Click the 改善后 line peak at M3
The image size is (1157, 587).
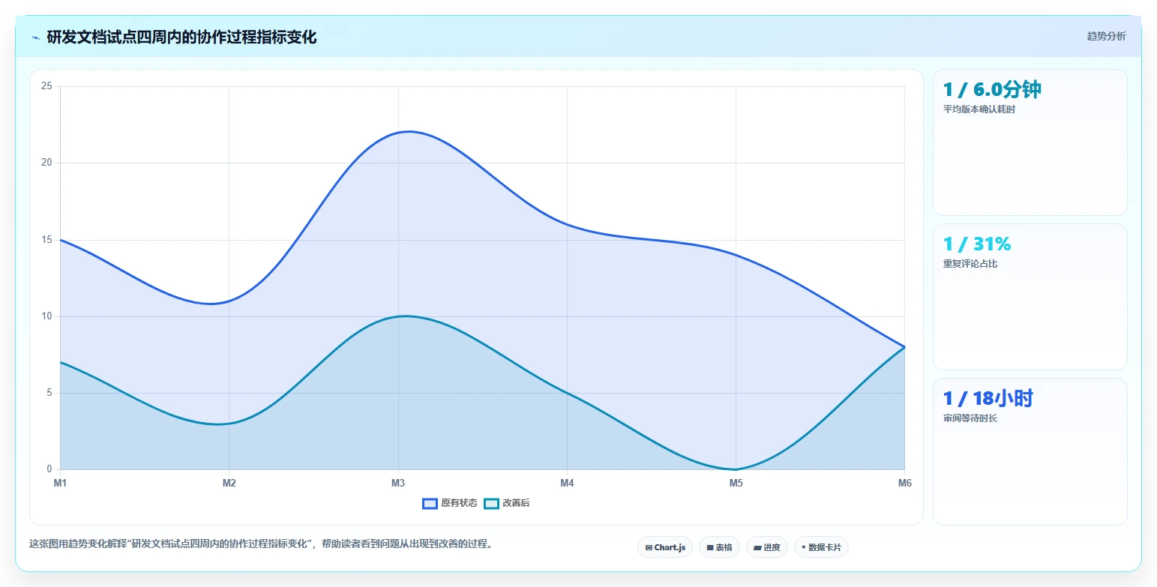[x=398, y=316]
